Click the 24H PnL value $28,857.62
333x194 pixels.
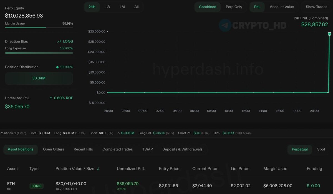(x=315, y=24)
